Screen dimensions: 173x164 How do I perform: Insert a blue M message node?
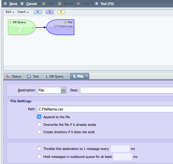(x=38, y=12)
